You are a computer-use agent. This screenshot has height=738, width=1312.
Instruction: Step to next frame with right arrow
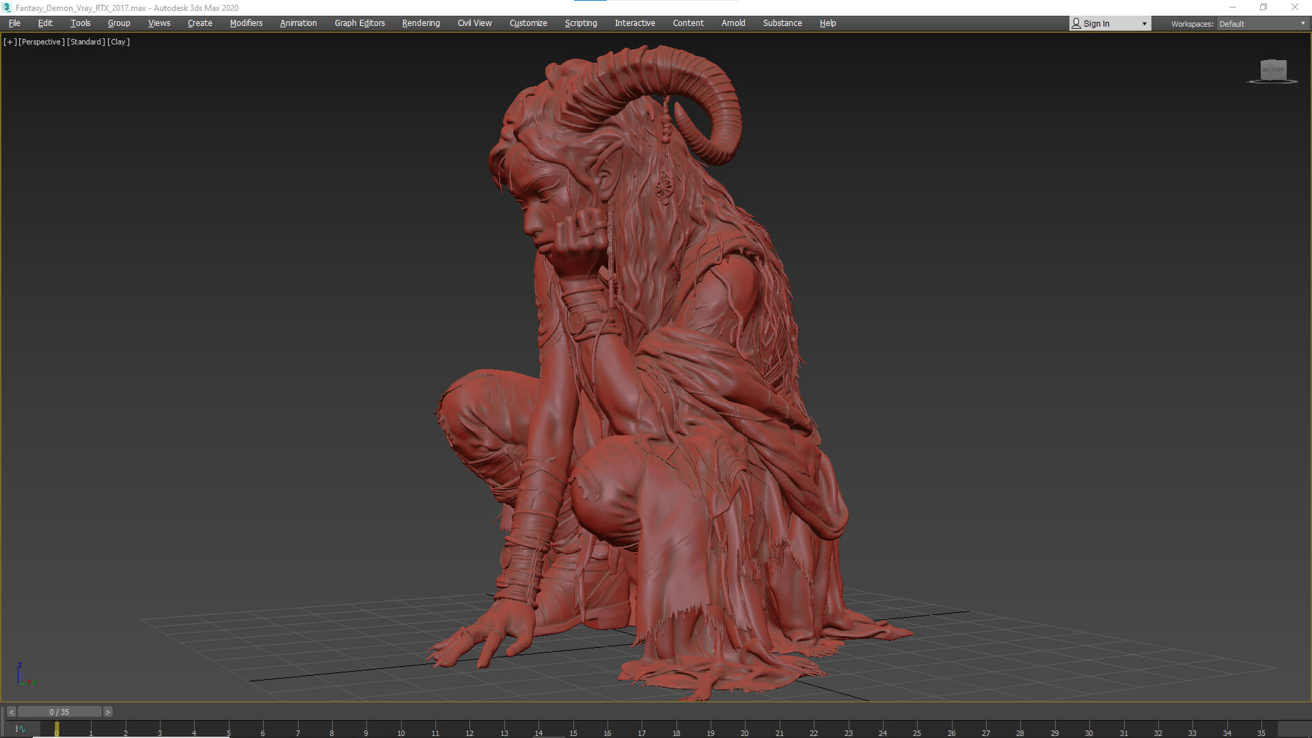[107, 712]
